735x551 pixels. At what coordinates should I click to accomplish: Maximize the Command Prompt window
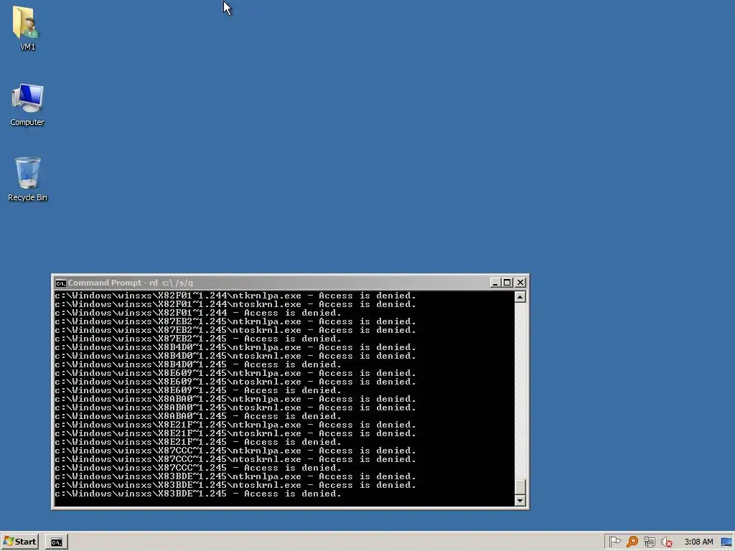(x=507, y=283)
